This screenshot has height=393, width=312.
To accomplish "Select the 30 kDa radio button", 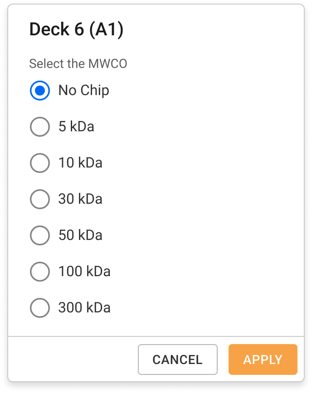I will pyautogui.click(x=39, y=199).
